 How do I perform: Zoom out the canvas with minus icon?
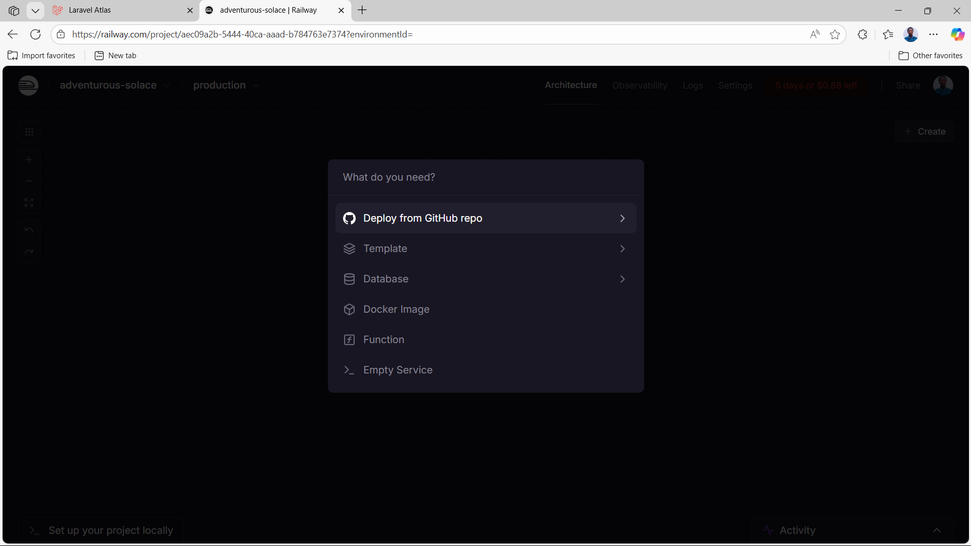29,181
